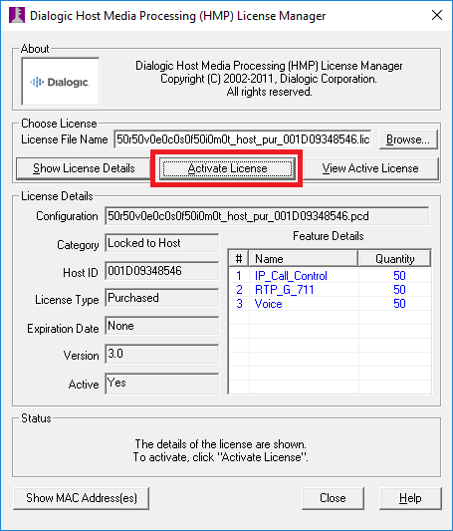The width and height of the screenshot is (453, 531).
Task: Select the Host ID field
Action: tap(162, 271)
